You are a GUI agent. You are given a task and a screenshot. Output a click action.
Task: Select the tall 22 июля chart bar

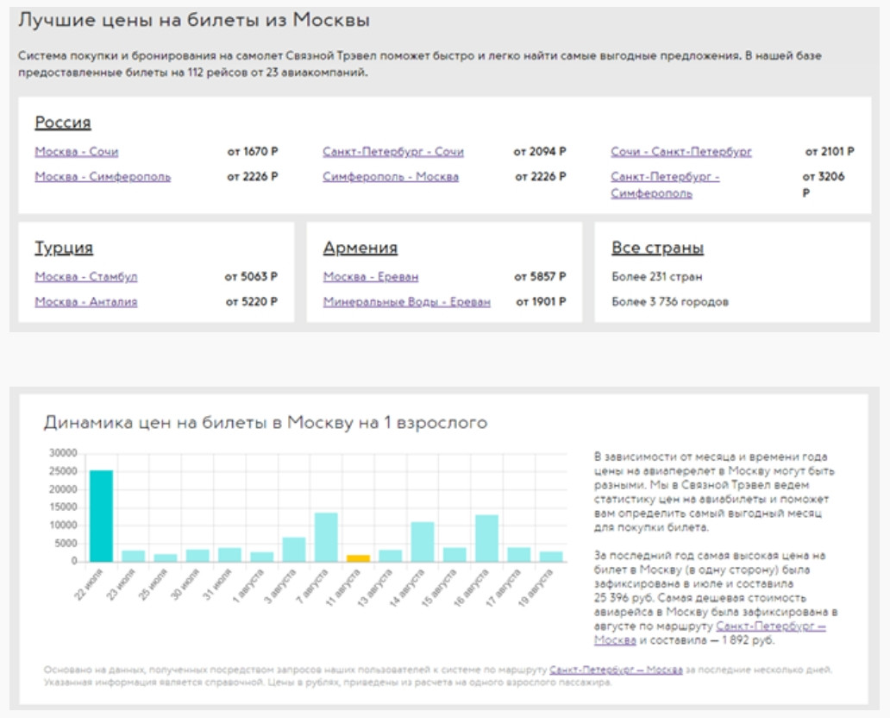[x=101, y=516]
